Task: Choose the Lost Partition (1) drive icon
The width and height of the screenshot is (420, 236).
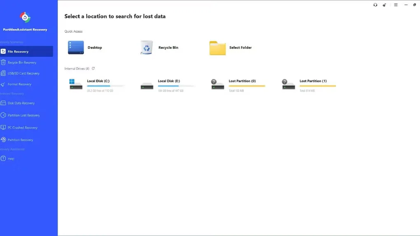Action: tap(289, 84)
